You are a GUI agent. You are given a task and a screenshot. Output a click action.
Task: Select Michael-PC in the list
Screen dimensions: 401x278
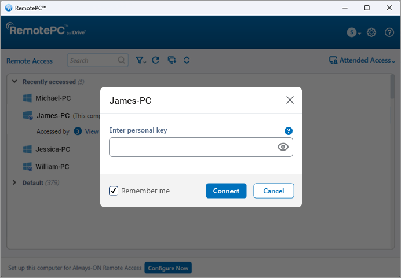point(53,98)
